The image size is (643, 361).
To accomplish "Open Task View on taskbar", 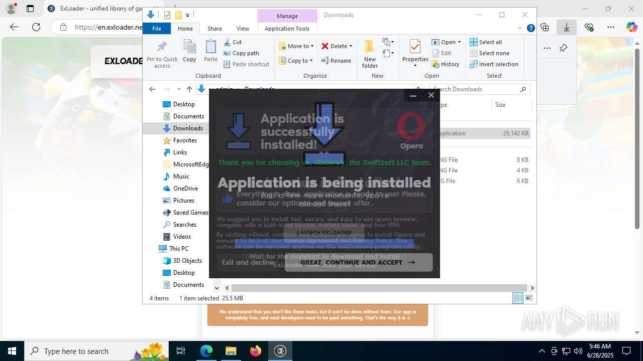I will click(x=181, y=351).
